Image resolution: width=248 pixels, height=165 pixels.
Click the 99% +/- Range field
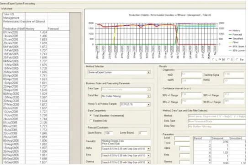pos(234,95)
